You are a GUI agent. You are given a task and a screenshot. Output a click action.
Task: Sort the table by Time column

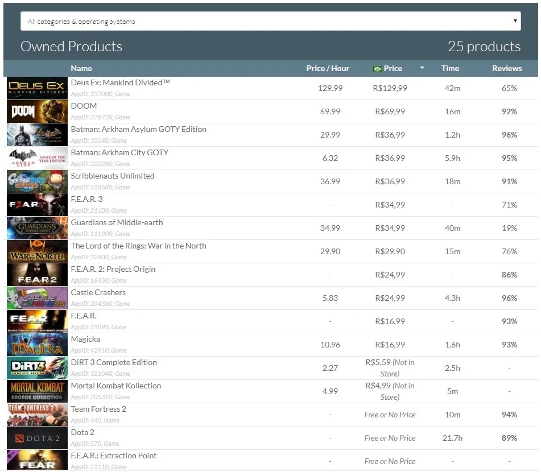pos(450,68)
